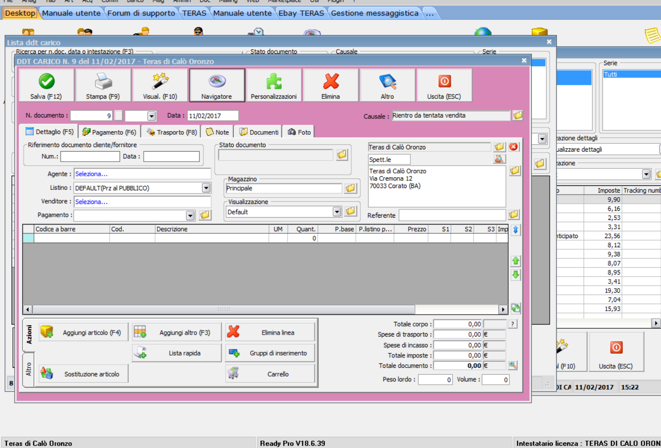Click the grid scrollbar's left arrow
The image size is (661, 448).
[28, 310]
